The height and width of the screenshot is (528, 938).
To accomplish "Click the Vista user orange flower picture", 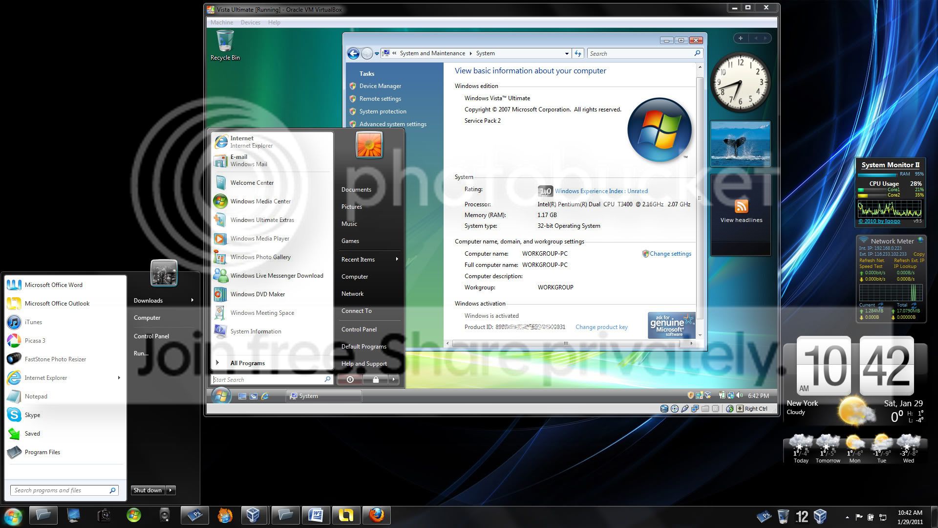I will (369, 144).
